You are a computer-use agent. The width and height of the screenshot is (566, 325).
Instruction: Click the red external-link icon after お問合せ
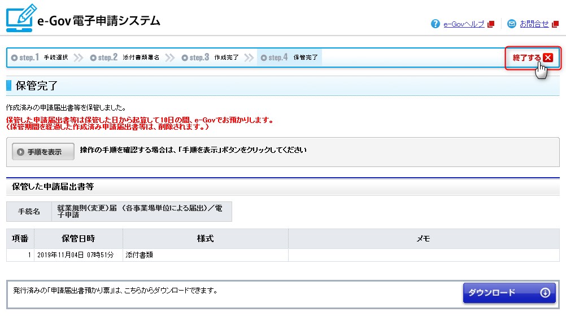click(x=555, y=24)
